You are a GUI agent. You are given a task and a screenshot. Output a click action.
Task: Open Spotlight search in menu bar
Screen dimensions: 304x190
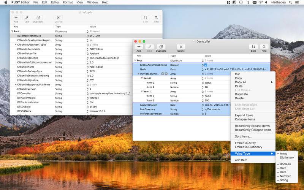[290, 2]
